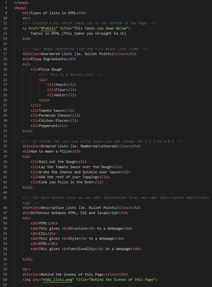Click line number 20 in the gutter
212x287 pixels.
[x=5, y=69]
